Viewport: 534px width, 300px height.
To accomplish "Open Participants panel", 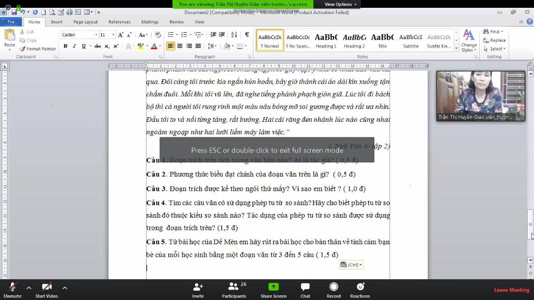I will 234,290.
